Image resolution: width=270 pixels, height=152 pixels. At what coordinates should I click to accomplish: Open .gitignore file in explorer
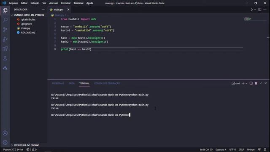pyautogui.click(x=26, y=24)
